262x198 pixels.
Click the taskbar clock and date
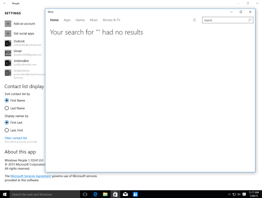[254, 194]
